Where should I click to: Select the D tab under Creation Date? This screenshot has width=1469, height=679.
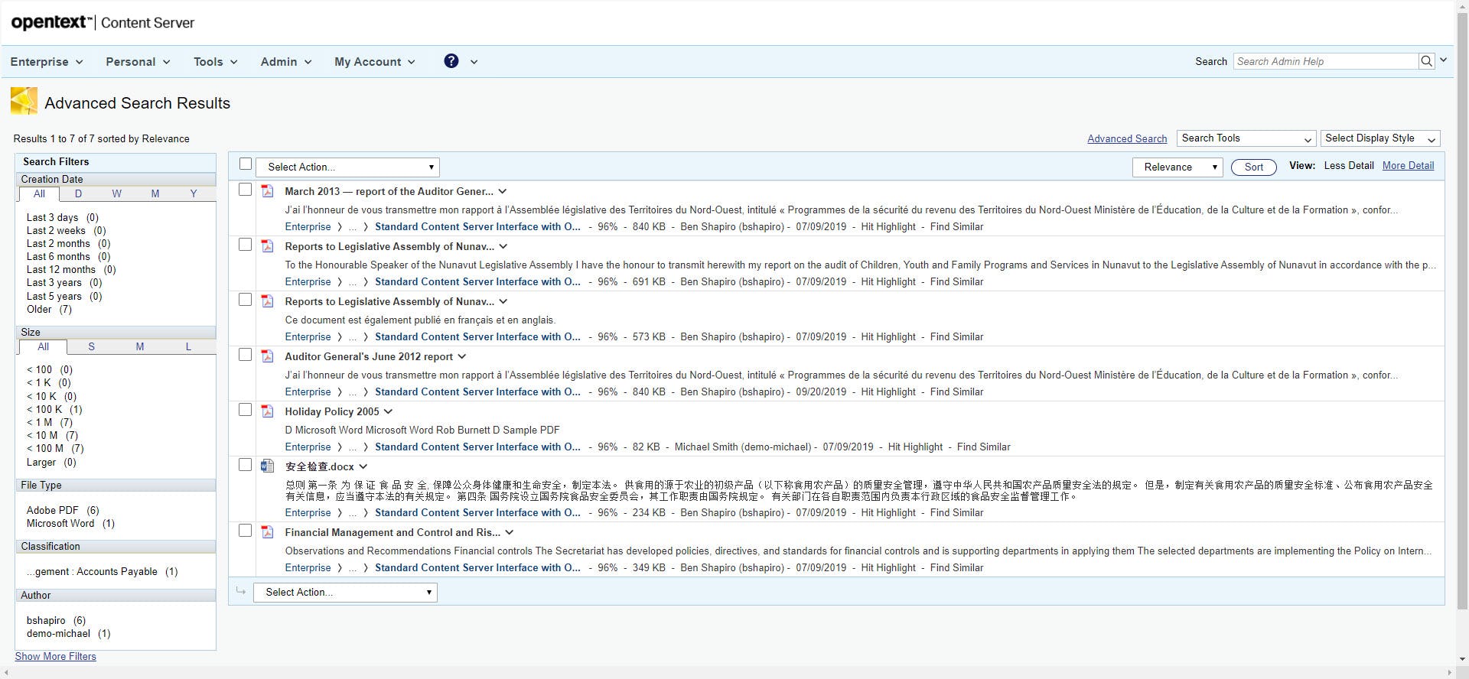78,194
